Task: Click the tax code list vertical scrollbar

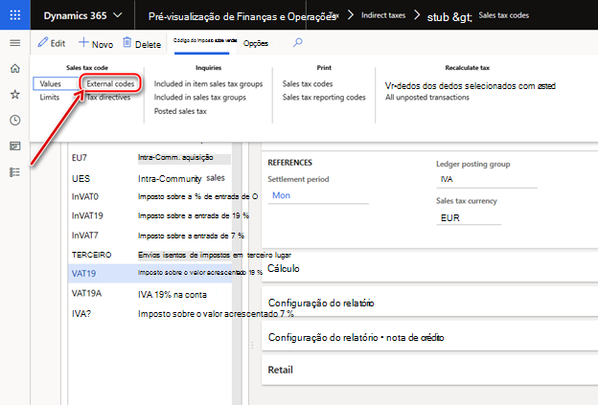Action: click(237, 274)
